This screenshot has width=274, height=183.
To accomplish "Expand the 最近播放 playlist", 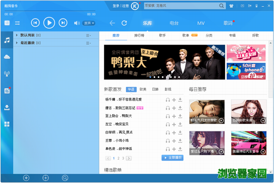I will point(17,43).
